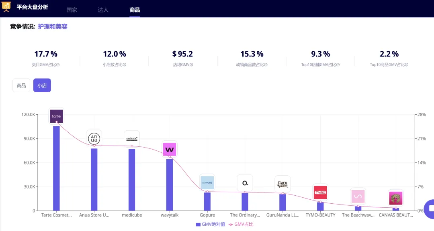
Task: Click the 'Anua Store U...' axis label
Action: 94,215
